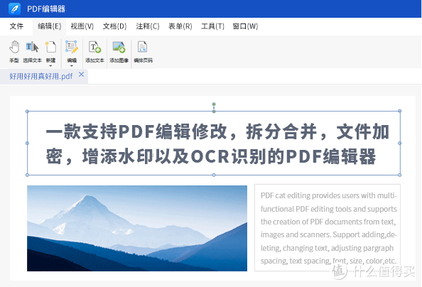Viewport: 422px width, 287px height.
Task: Click the top-right handle of the title box
Action: [400, 111]
